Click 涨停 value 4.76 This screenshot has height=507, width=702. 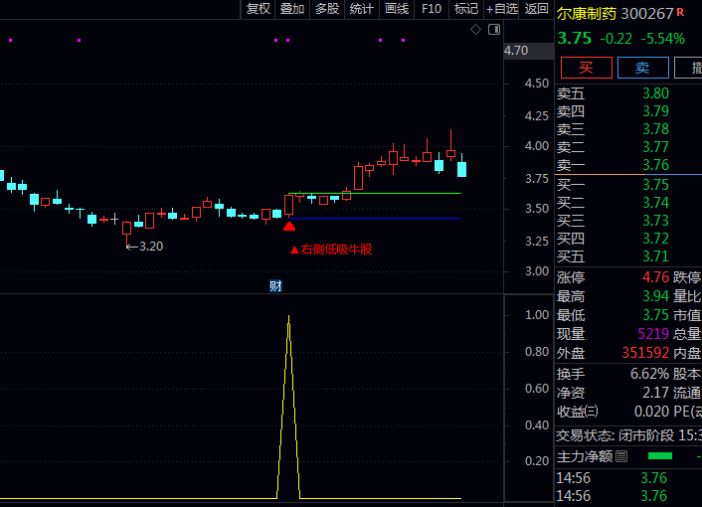(655, 277)
